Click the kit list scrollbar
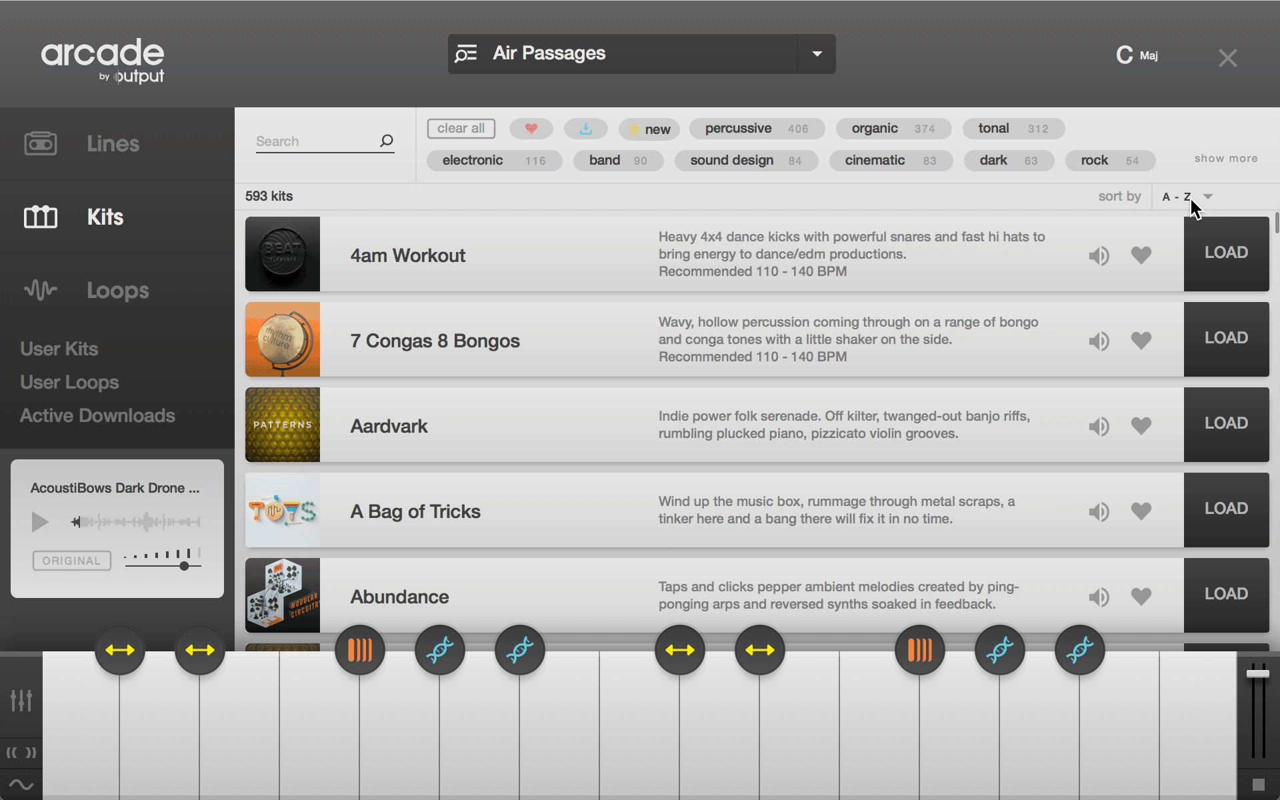The width and height of the screenshot is (1280, 800). (x=1277, y=223)
